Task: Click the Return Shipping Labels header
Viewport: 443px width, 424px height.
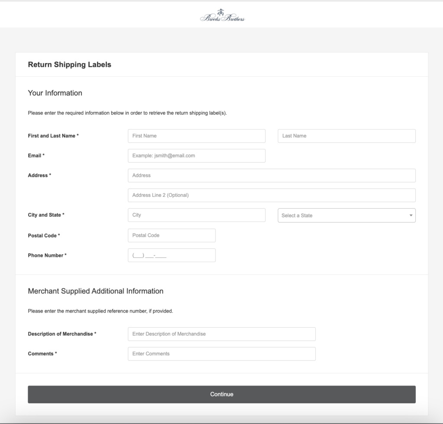Action: click(69, 64)
